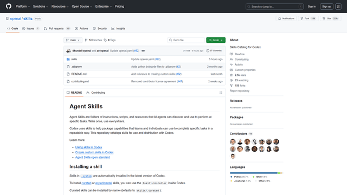Focus the Go to file search field

[186, 40]
